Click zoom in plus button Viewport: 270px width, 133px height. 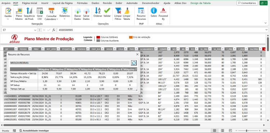point(260,130)
